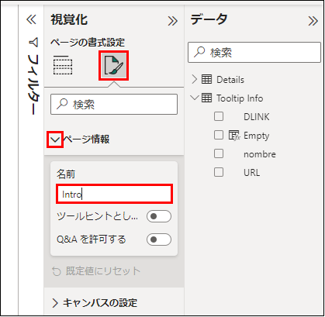Screen dimensions: 325x317
Task: Click the 検索 box in the Visualizations pane
Action: tap(114, 104)
